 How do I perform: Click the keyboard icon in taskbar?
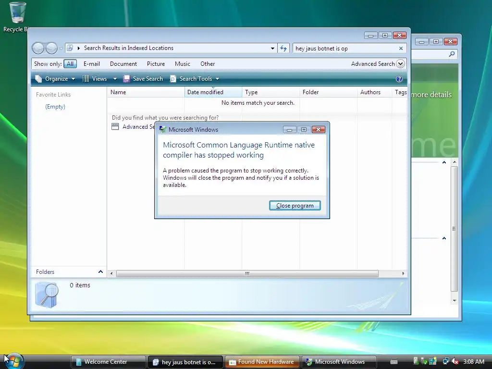point(394,362)
